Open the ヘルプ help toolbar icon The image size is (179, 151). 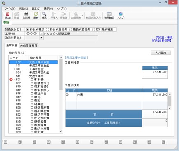click(x=121, y=16)
